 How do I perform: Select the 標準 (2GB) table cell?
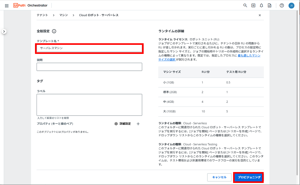tap(170, 92)
